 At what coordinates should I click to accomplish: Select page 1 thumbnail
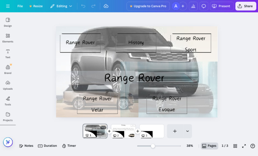click(95, 131)
